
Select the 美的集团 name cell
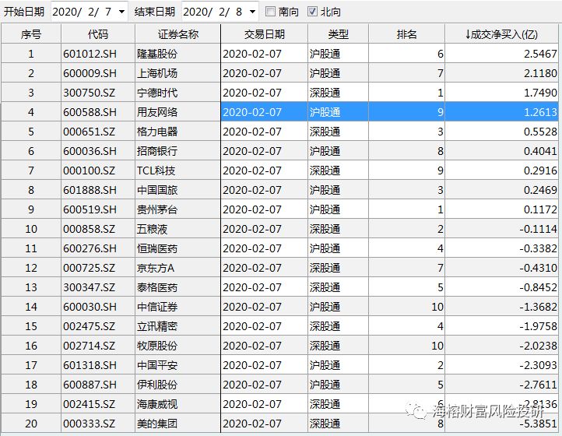tap(177, 423)
